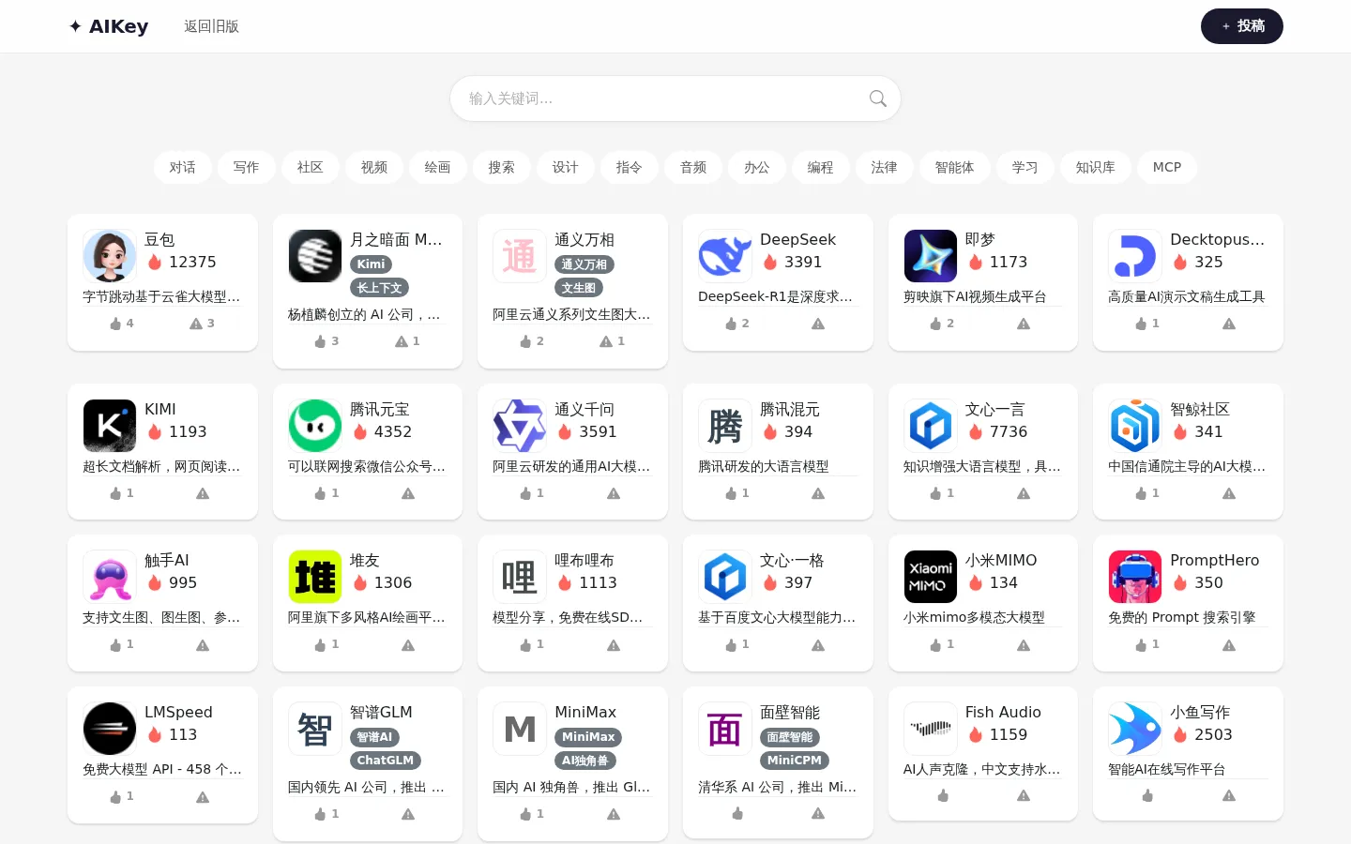Click the Kimi tag on 月之暗面
1351x844 pixels.
pyautogui.click(x=371, y=264)
